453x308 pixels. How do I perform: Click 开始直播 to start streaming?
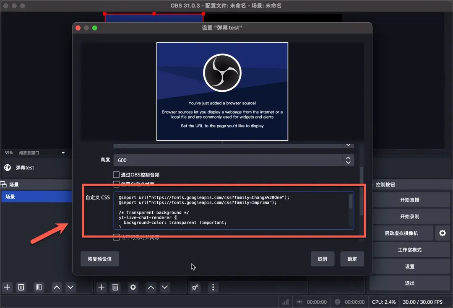click(x=409, y=200)
